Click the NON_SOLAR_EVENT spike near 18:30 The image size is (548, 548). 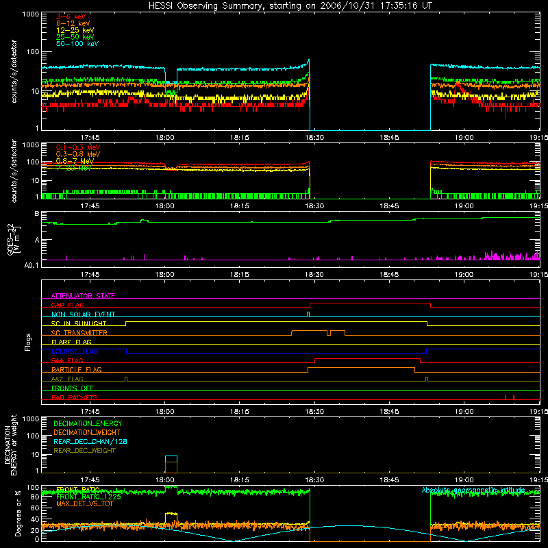308,314
